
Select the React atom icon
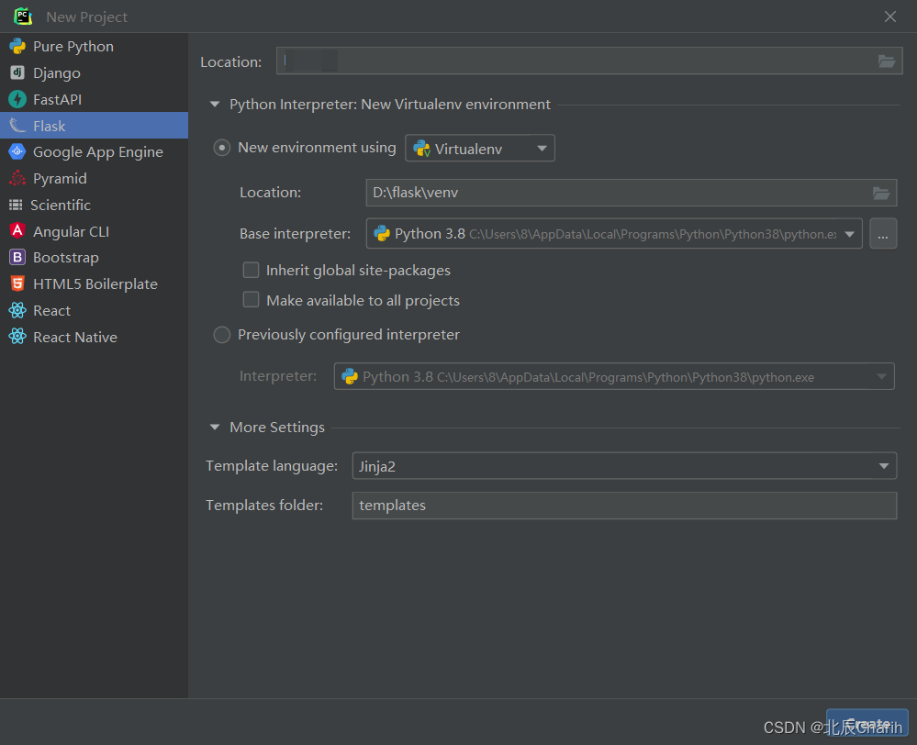coord(17,310)
